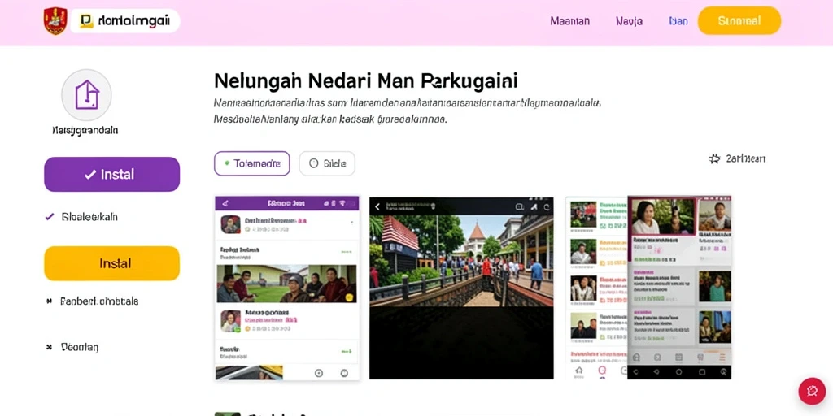Click the gear icon beside 2arkisan
Screen dimensions: 833x416
(714, 158)
